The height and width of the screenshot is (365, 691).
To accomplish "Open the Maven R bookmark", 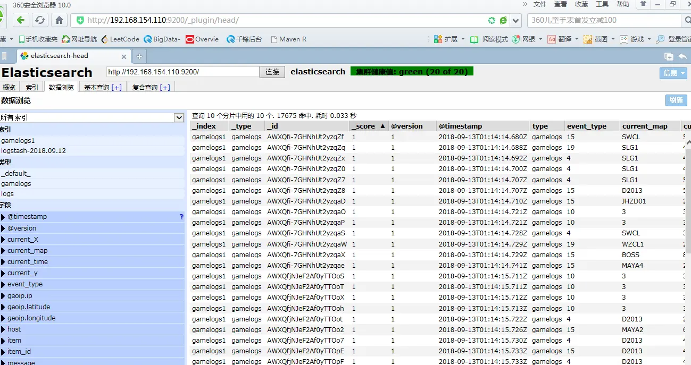I will [x=288, y=39].
